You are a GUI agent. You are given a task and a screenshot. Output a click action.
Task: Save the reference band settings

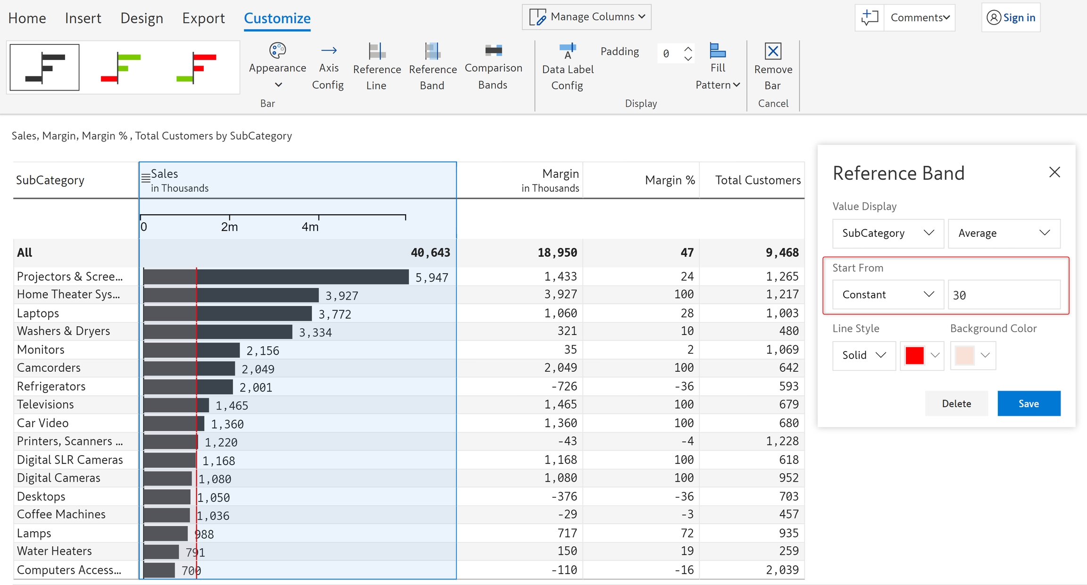click(x=1028, y=403)
